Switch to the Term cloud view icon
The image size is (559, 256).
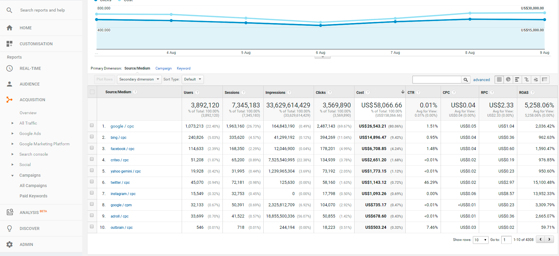[536, 79]
